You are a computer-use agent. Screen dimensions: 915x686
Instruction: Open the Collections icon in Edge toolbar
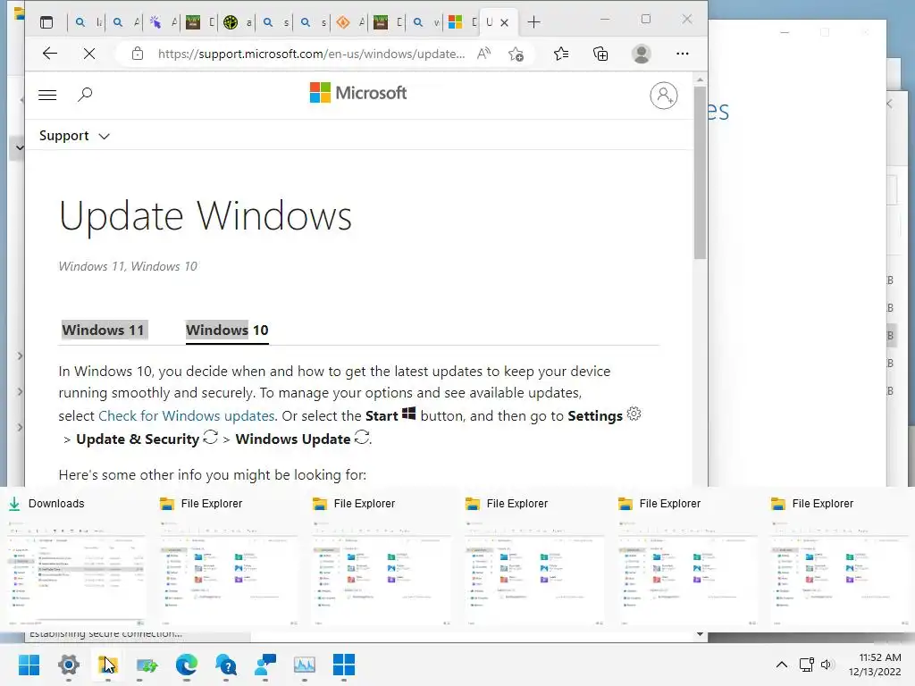[x=600, y=54]
